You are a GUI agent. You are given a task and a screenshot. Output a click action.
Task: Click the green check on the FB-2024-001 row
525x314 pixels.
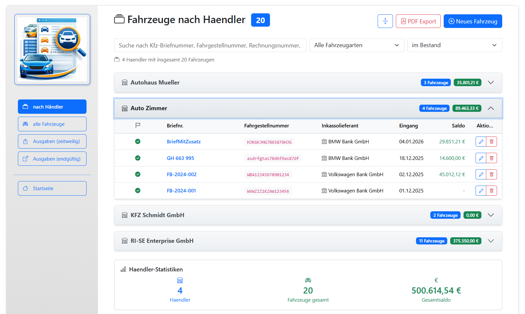(x=138, y=190)
